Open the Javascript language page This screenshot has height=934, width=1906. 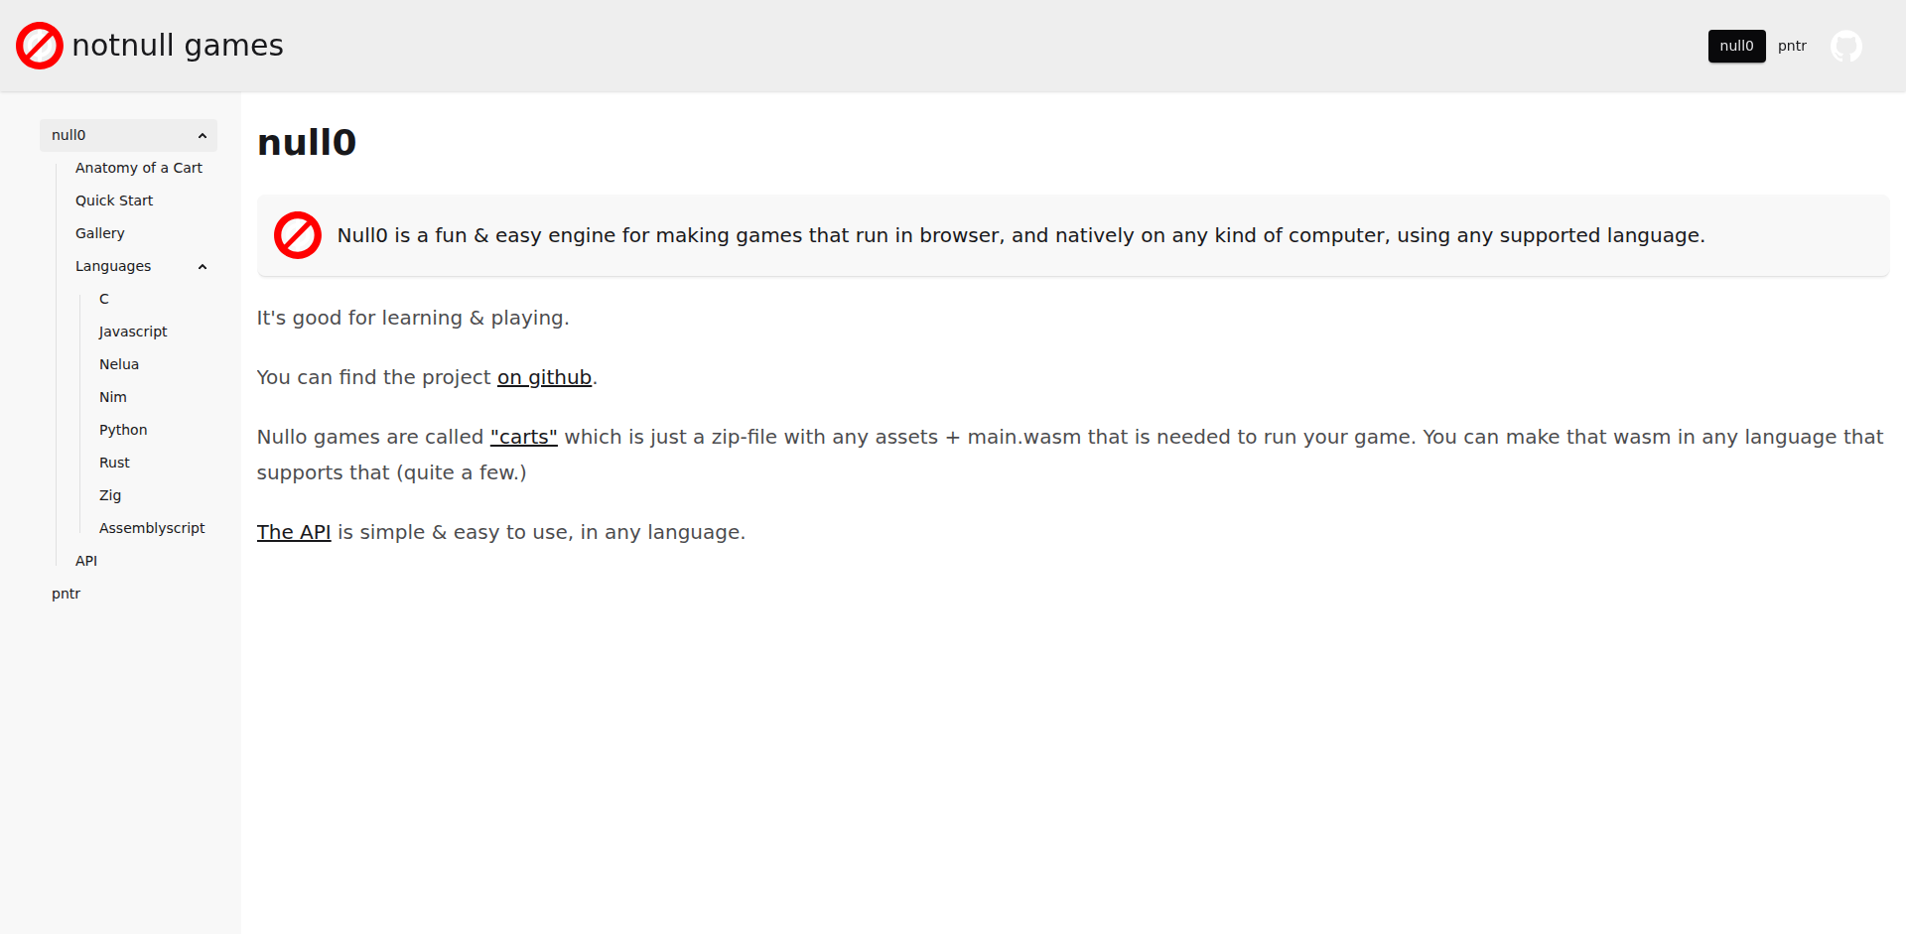(133, 332)
